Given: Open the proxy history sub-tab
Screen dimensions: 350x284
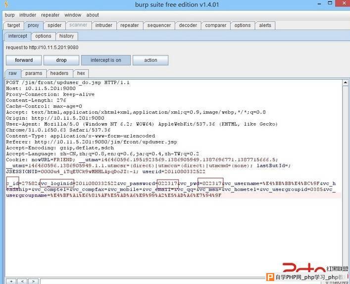Looking at the screenshot, I should coord(66,36).
